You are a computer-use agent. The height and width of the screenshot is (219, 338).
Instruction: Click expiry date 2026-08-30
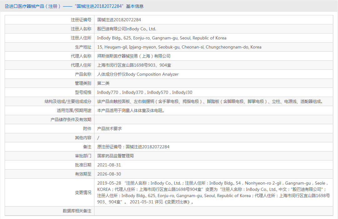pos(109,174)
